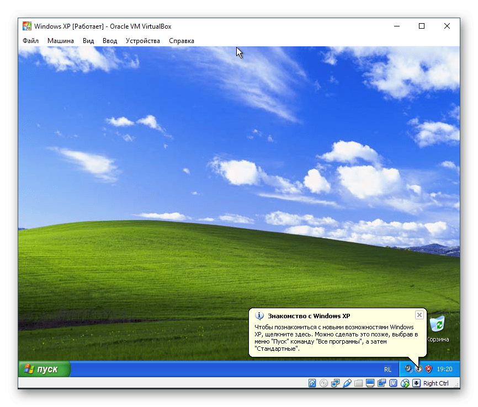Screen dimensions: 478x407
Task: Open the Файл menu
Action: pyautogui.click(x=31, y=41)
